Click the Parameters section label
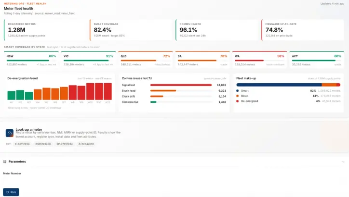The image size is (349, 197). point(17,162)
